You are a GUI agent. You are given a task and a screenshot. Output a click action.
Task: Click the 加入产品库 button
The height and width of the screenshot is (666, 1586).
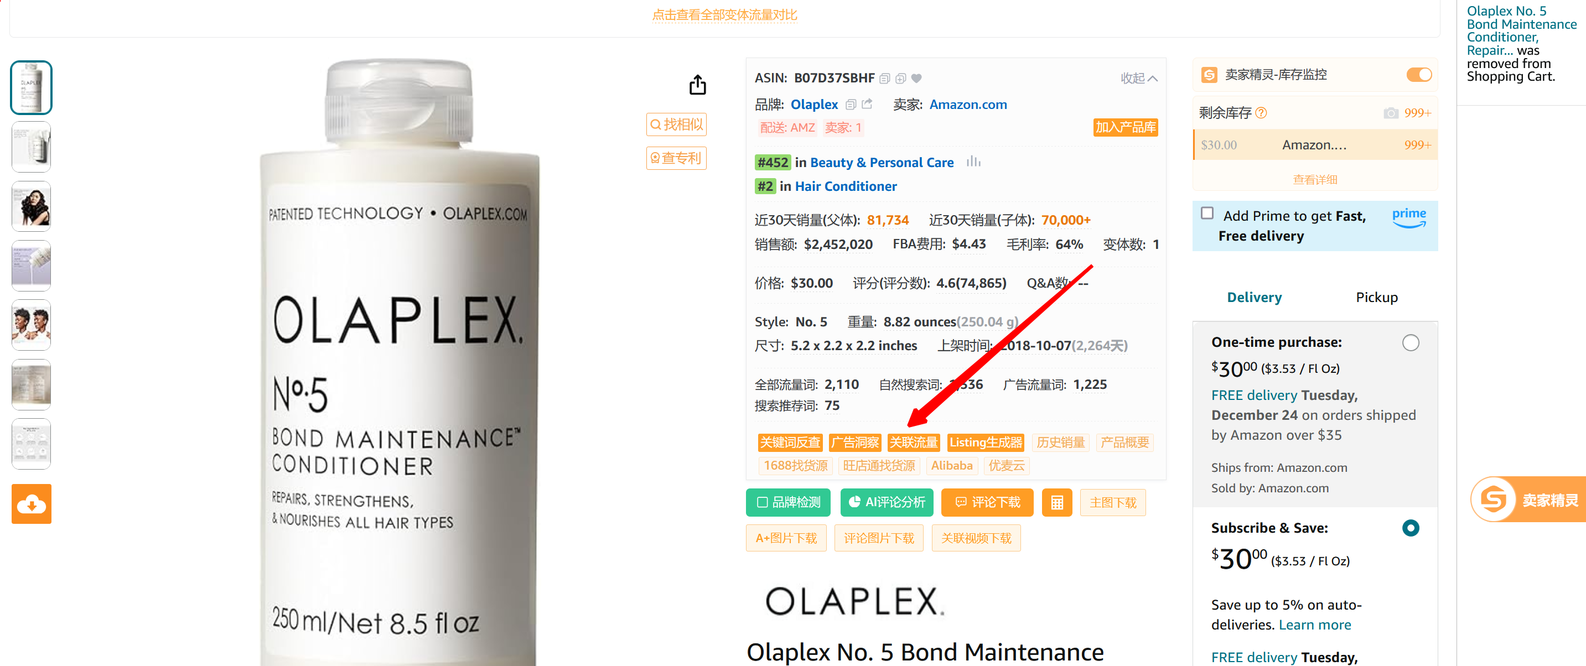1125,127
